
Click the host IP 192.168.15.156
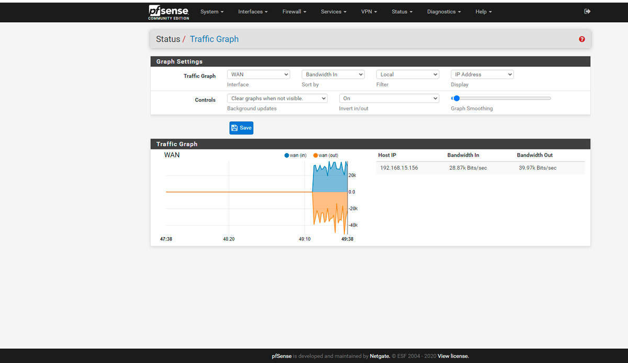tap(399, 168)
